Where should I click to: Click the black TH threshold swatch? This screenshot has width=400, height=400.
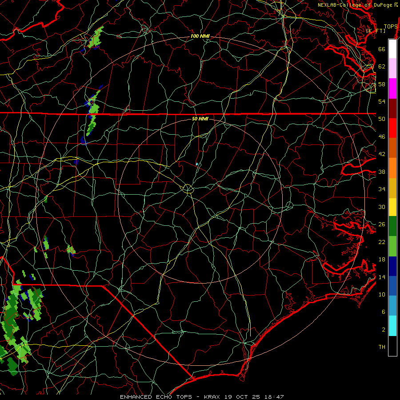(392, 346)
